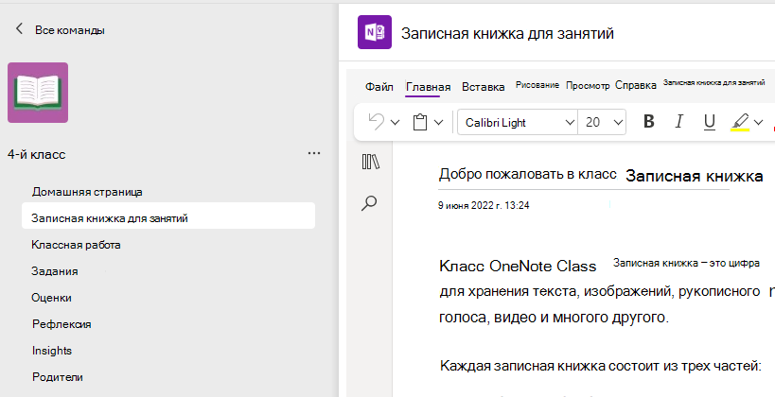Viewport: 775px width, 397px height.
Task: Click the Undo button
Action: [x=377, y=122]
